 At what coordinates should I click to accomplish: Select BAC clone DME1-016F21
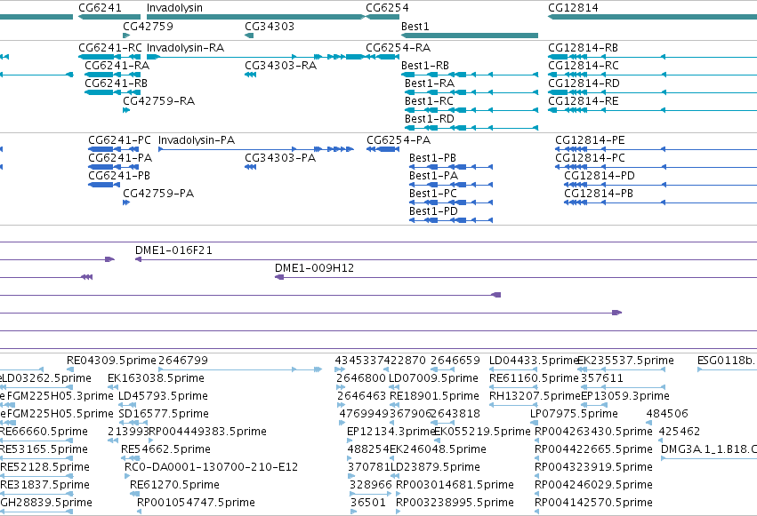point(173,250)
